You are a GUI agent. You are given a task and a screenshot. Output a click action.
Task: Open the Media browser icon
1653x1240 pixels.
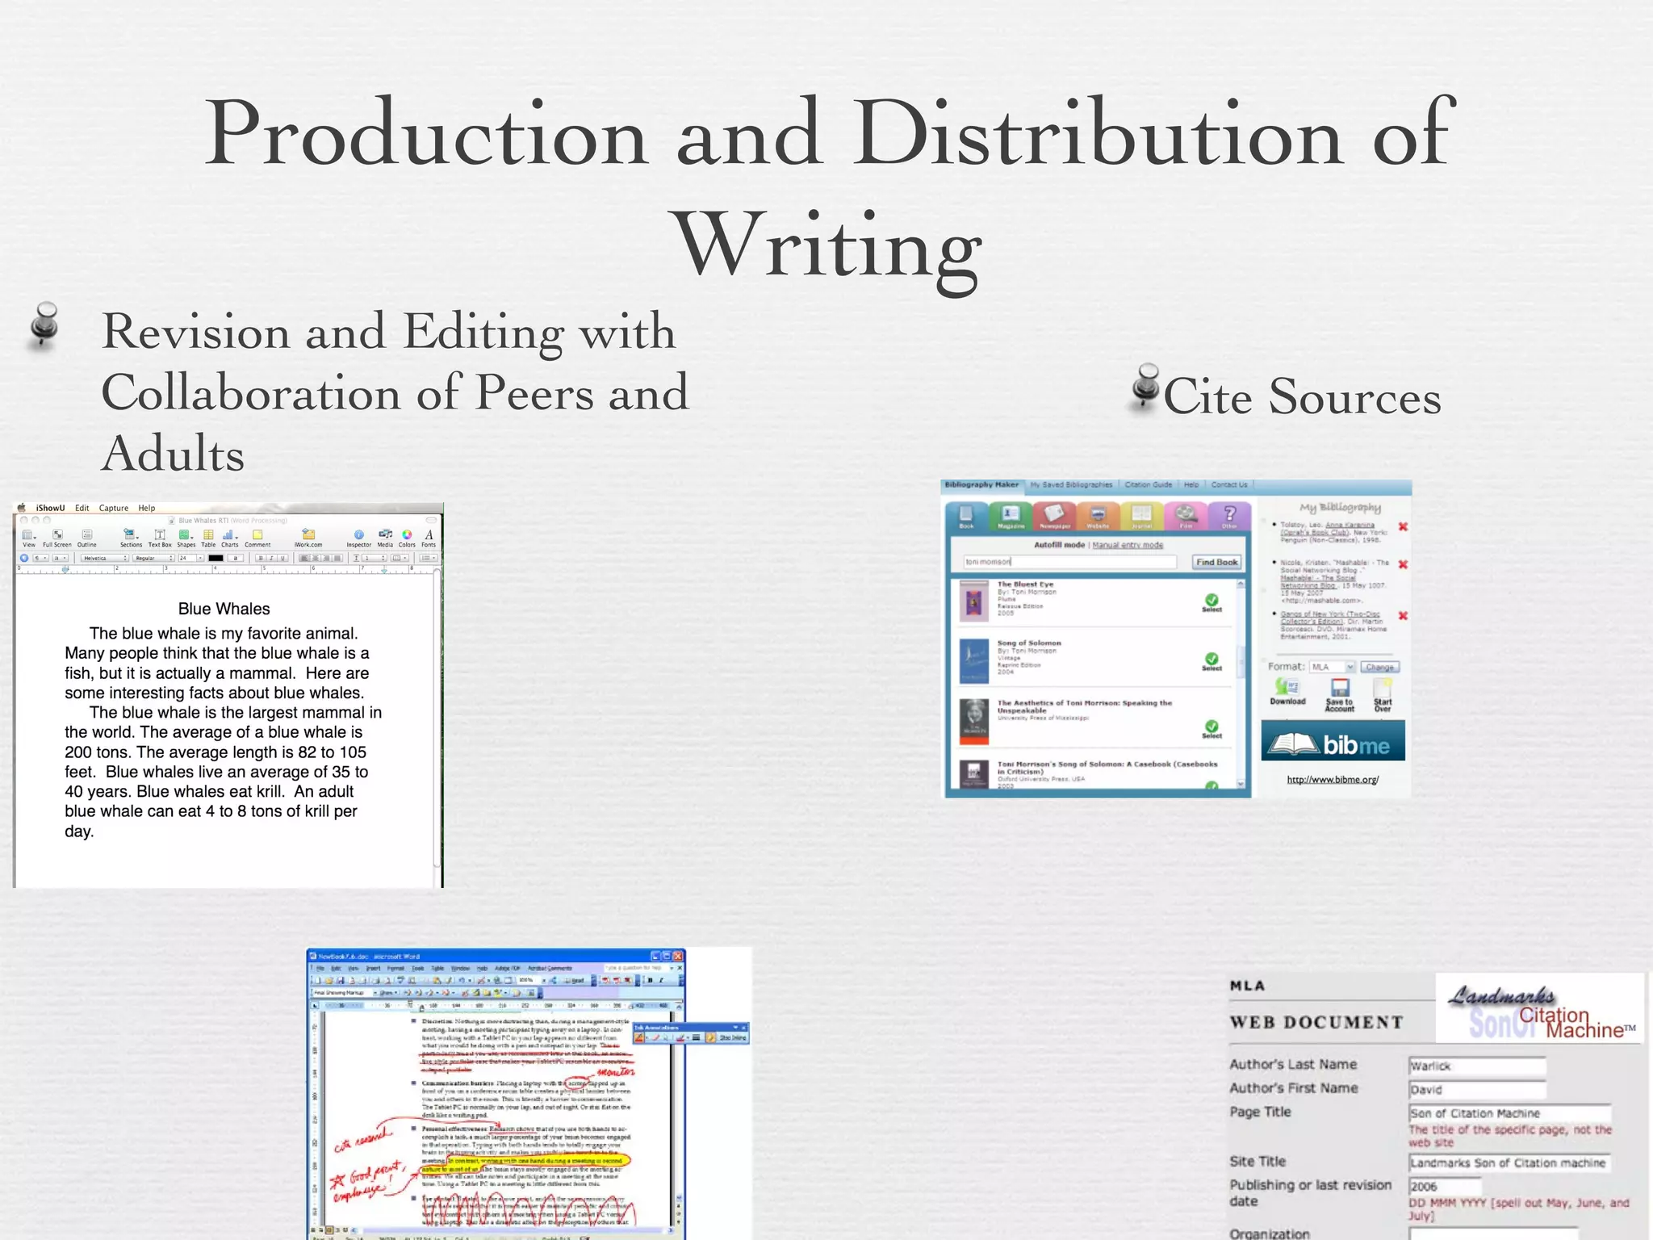point(385,534)
